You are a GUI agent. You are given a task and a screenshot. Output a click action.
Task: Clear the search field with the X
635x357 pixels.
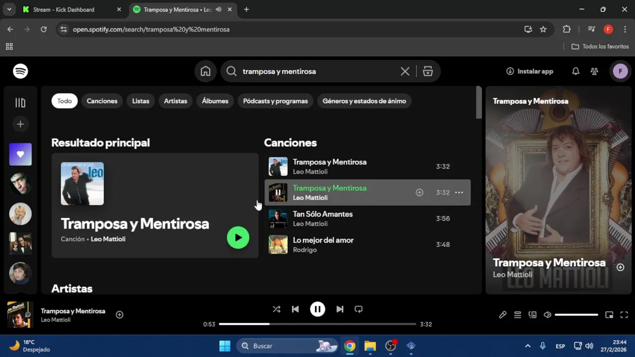[405, 71]
